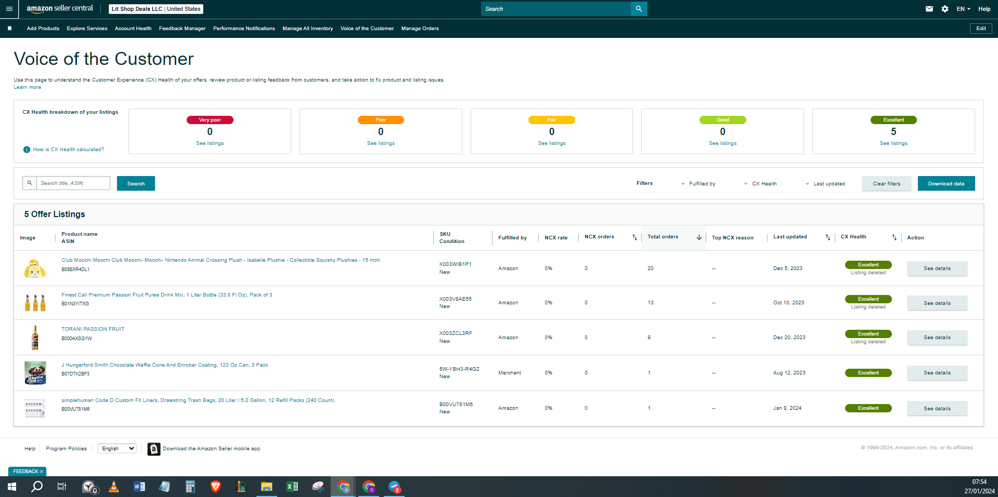Sort by CX Health arrows
The image size is (998, 497).
[x=895, y=237]
